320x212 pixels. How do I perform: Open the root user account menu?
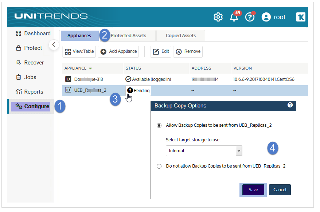click(273, 17)
